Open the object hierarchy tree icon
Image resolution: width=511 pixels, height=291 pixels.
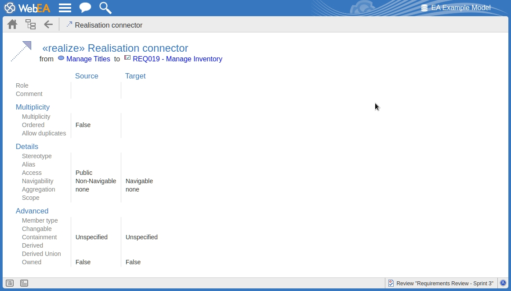[30, 25]
